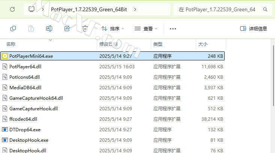The image size is (275, 153).
Task: Click the DTDrop64.exe application icon
Action: pyautogui.click(x=5, y=129)
